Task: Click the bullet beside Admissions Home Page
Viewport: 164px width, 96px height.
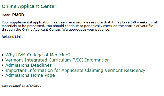Action: pos(3,75)
